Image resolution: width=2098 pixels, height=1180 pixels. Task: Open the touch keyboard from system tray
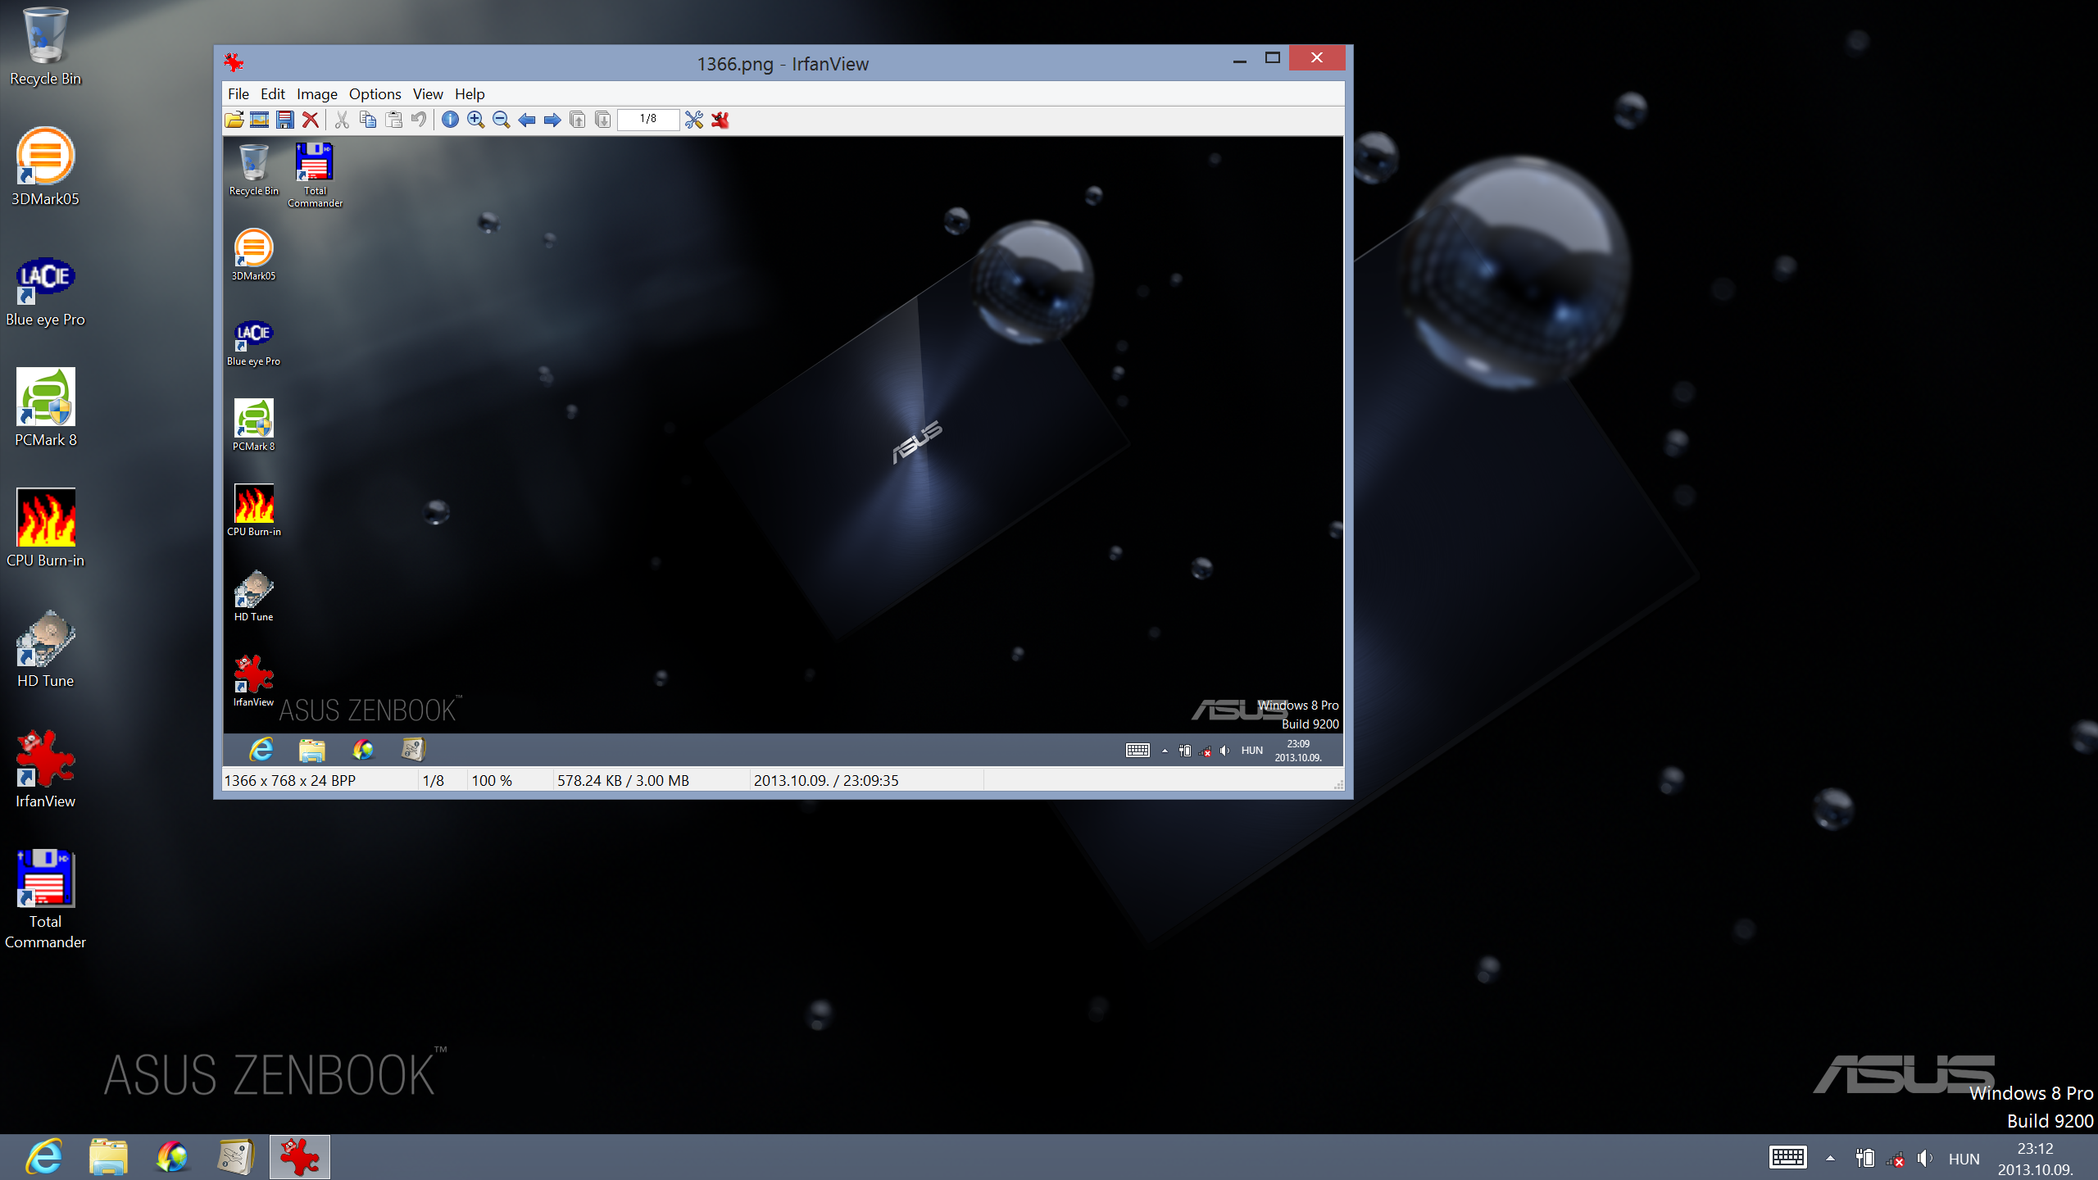coord(1788,1158)
